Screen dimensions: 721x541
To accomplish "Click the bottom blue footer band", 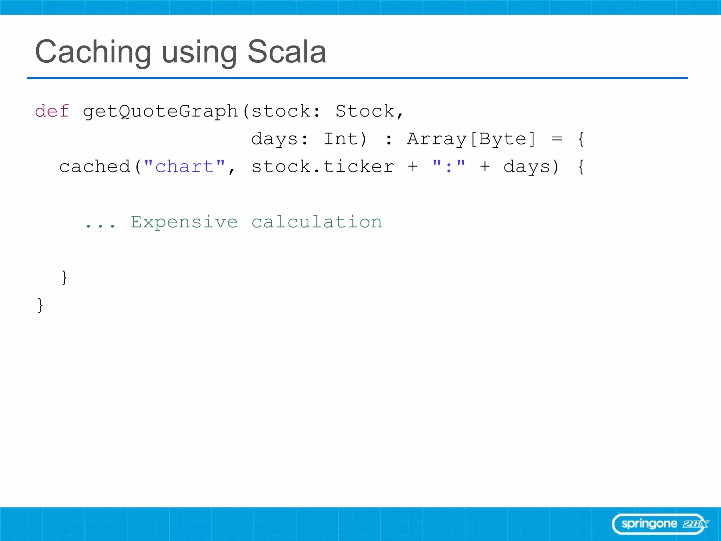I will 360,524.
